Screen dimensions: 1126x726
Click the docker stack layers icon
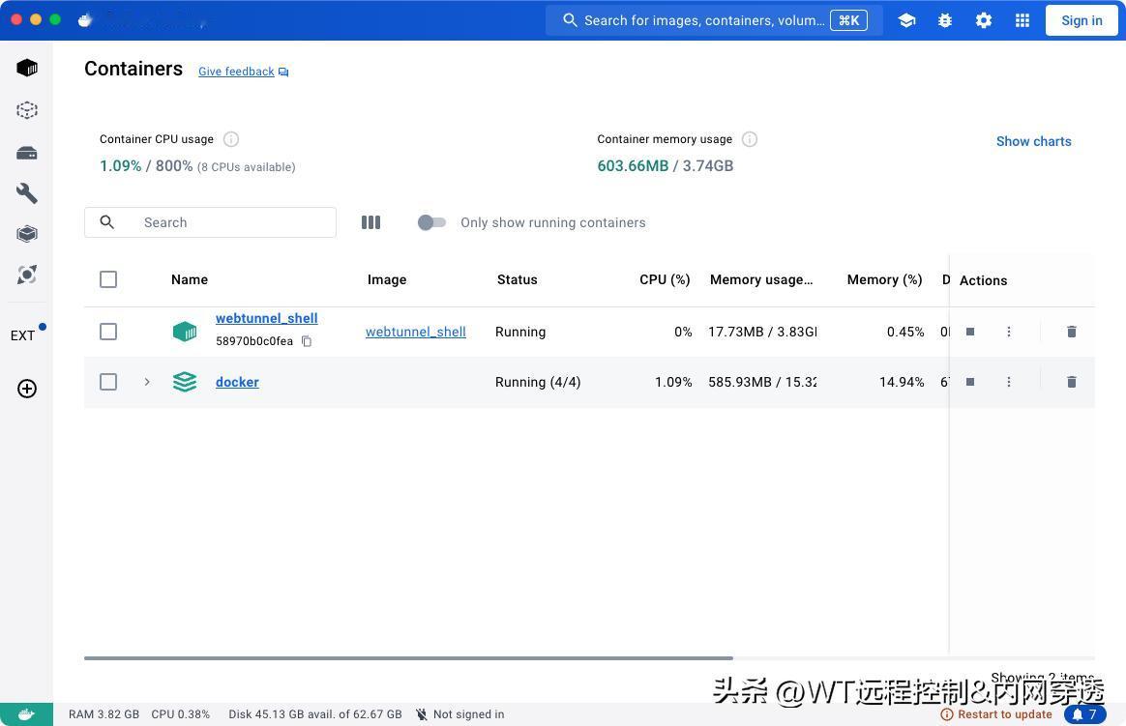click(x=185, y=382)
